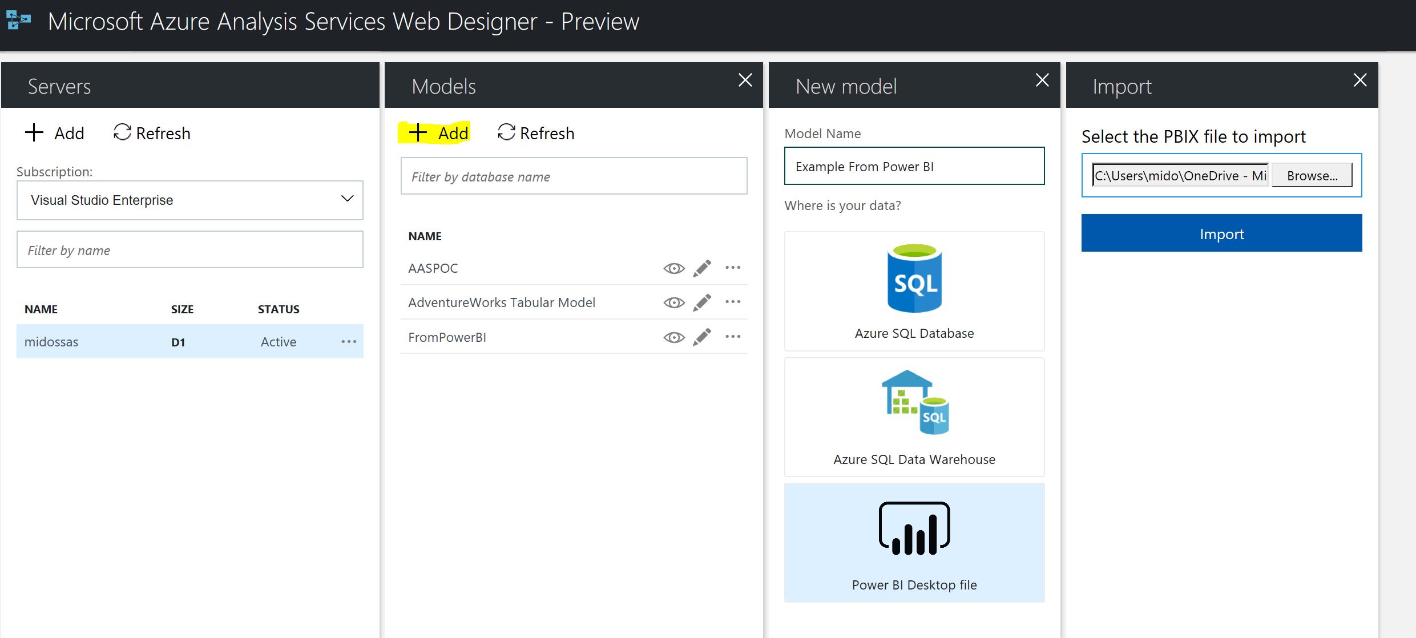View the FromPowerBI model eye icon

[x=674, y=337]
